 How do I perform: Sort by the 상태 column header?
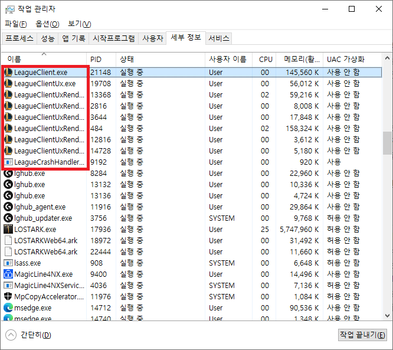(x=161, y=60)
